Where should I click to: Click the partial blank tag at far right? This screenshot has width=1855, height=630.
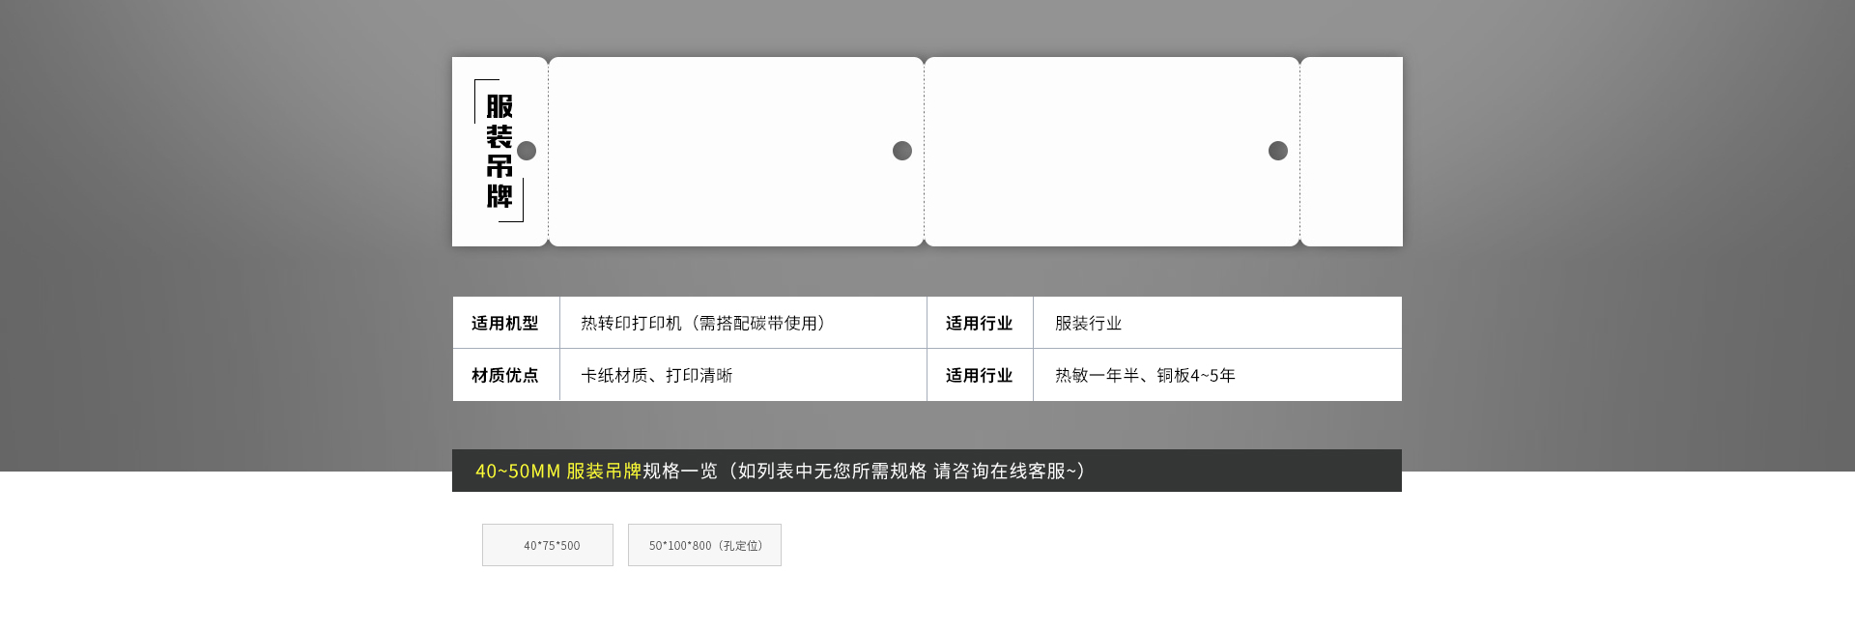click(x=1353, y=151)
